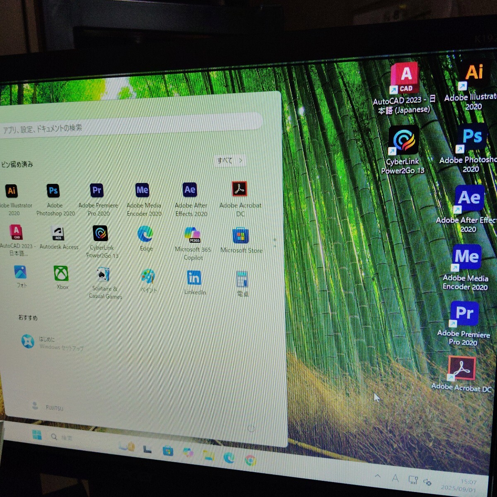Open the clock and date 15:07
This screenshot has width=497, height=497.
(460, 485)
